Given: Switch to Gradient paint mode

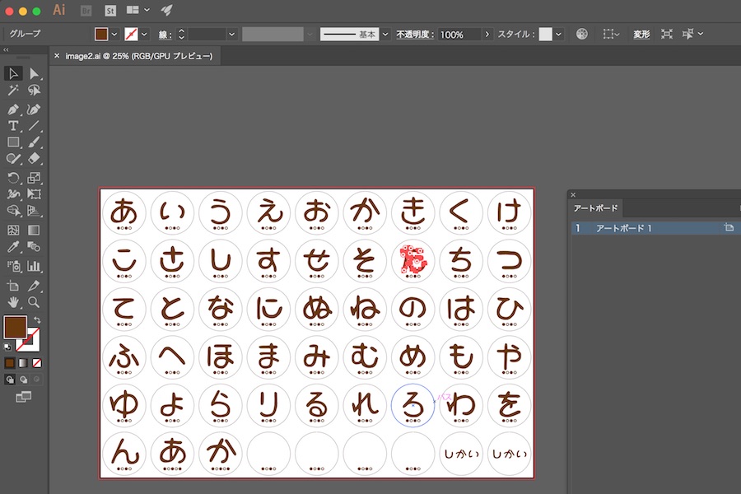Looking at the screenshot, I should (x=23, y=362).
